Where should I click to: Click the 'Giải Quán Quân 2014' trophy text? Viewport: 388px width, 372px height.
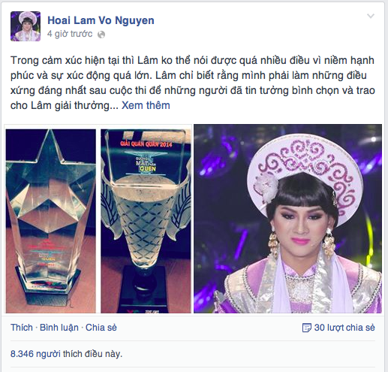coord(146,144)
